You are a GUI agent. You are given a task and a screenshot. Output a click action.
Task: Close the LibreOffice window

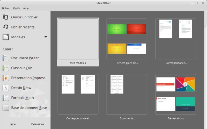(203, 3)
